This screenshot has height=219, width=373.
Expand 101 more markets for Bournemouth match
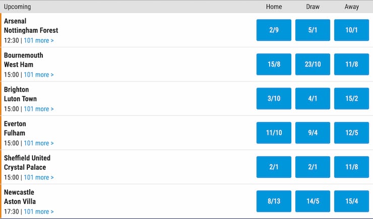coord(39,75)
